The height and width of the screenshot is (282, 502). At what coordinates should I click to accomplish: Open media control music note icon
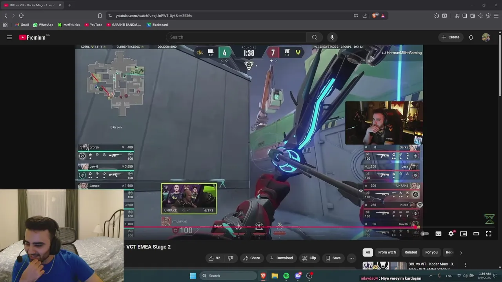(457, 16)
